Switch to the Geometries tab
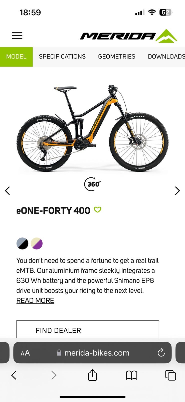This screenshot has width=185, height=402. (116, 57)
